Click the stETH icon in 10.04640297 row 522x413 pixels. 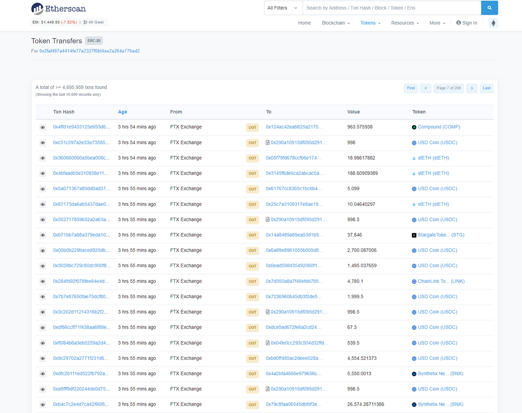[x=414, y=204]
